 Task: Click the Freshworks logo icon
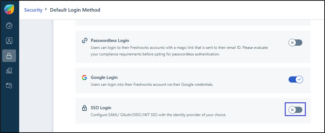pos(9,9)
